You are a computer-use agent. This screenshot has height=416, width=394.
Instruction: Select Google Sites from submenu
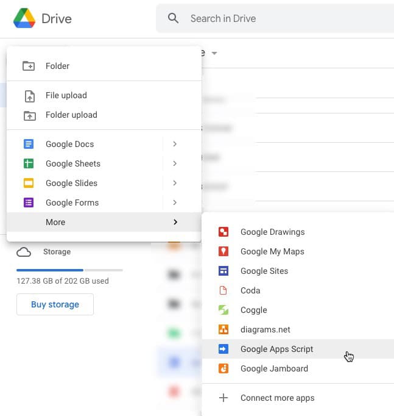tap(298, 271)
